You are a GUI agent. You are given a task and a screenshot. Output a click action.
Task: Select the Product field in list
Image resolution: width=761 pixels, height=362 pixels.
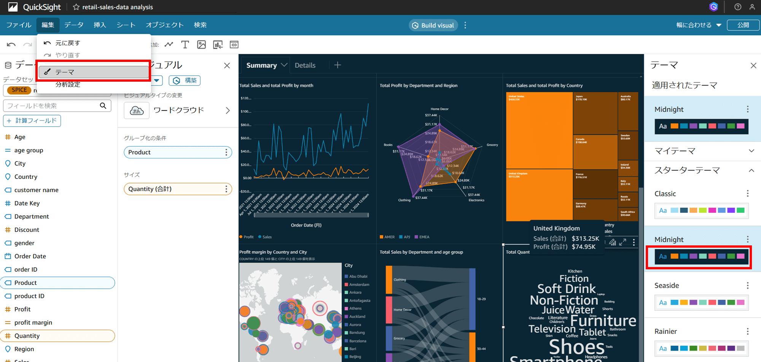pos(57,283)
